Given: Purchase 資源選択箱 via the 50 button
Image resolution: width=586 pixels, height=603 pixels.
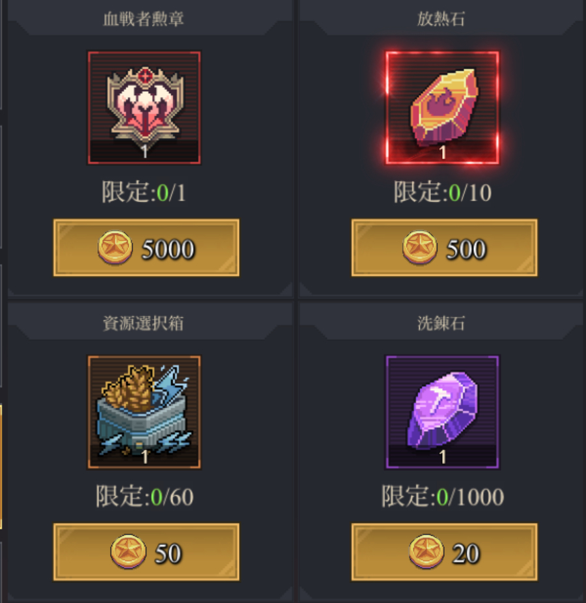Looking at the screenshot, I should 146,552.
